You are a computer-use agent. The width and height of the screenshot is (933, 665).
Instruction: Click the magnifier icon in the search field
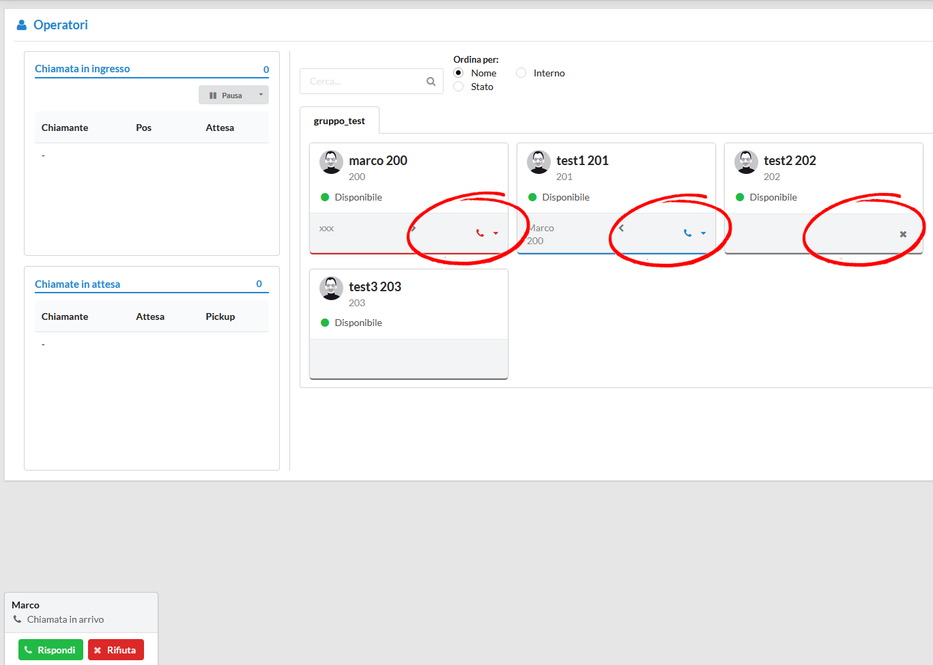point(431,80)
